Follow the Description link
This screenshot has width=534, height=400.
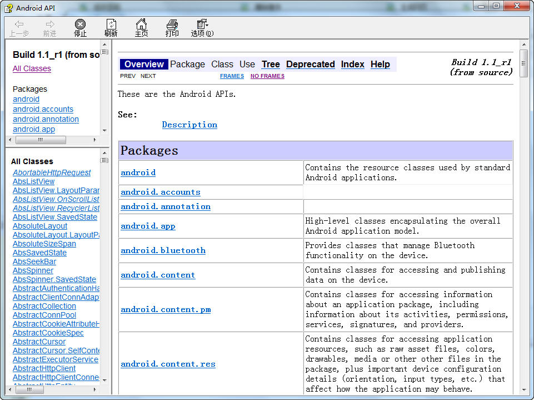[189, 125]
